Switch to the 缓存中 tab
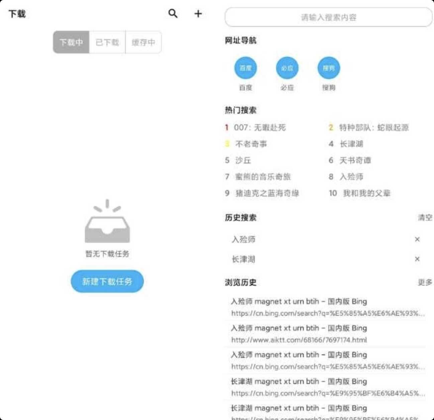434x420 pixels. point(143,42)
